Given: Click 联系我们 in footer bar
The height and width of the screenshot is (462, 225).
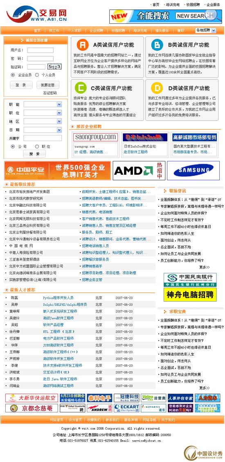Looking at the screenshot, I should pos(112,420).
